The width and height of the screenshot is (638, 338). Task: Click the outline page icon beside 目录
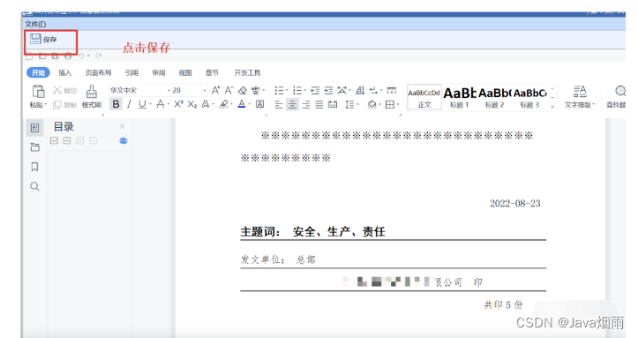pyautogui.click(x=34, y=128)
